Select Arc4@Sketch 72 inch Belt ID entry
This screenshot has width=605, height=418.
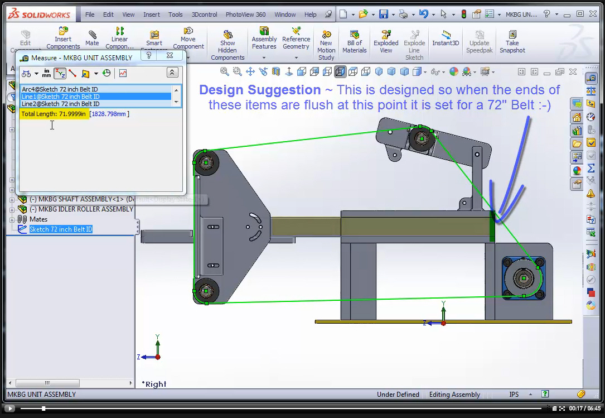(x=96, y=89)
